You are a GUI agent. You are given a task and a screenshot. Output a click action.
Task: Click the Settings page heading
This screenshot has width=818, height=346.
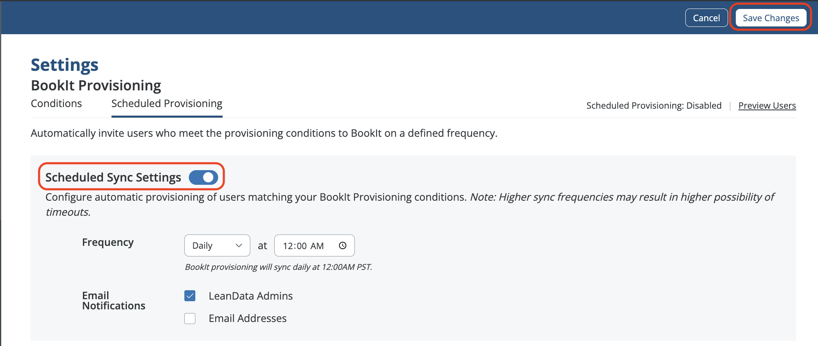pos(65,65)
